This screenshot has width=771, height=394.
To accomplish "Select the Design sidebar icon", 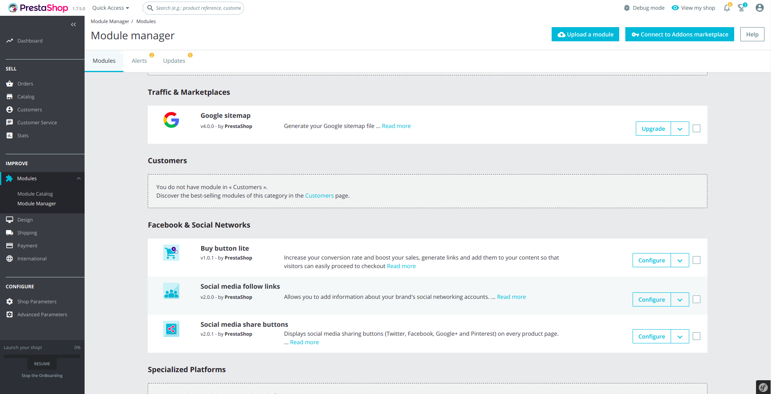I will (10, 219).
